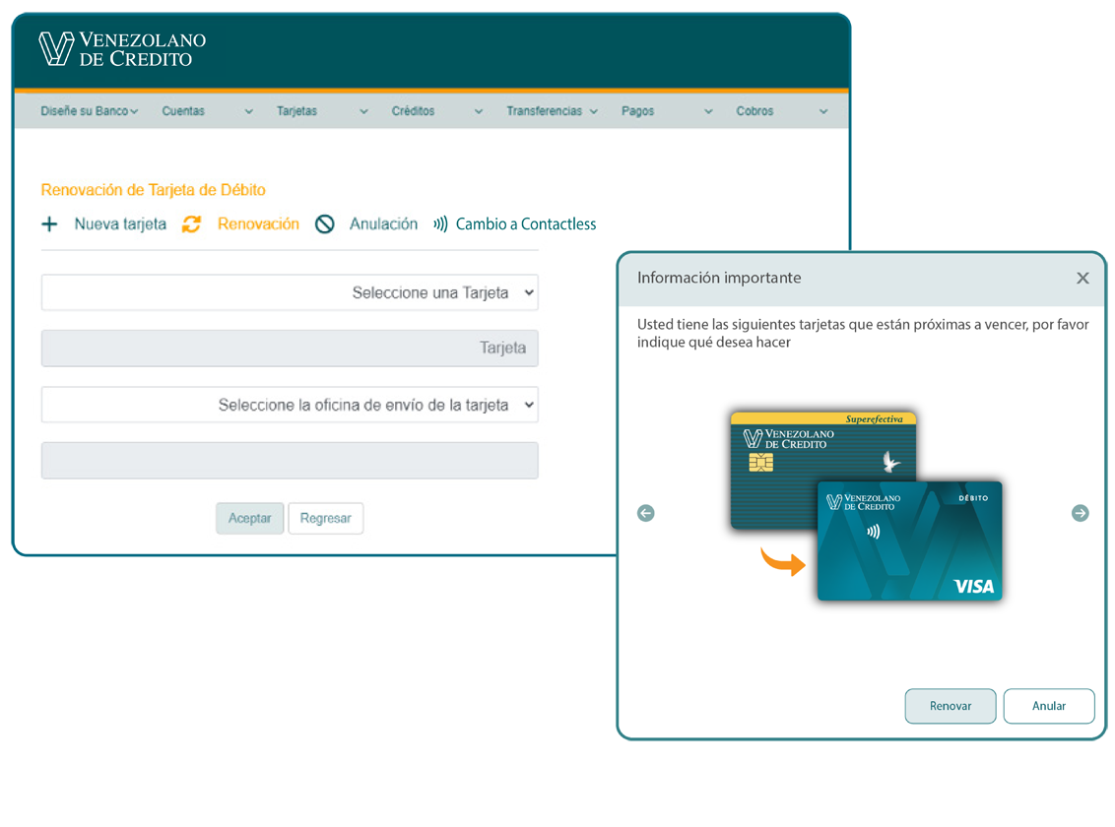Click the prohibition icon beside Anulación

point(325,224)
